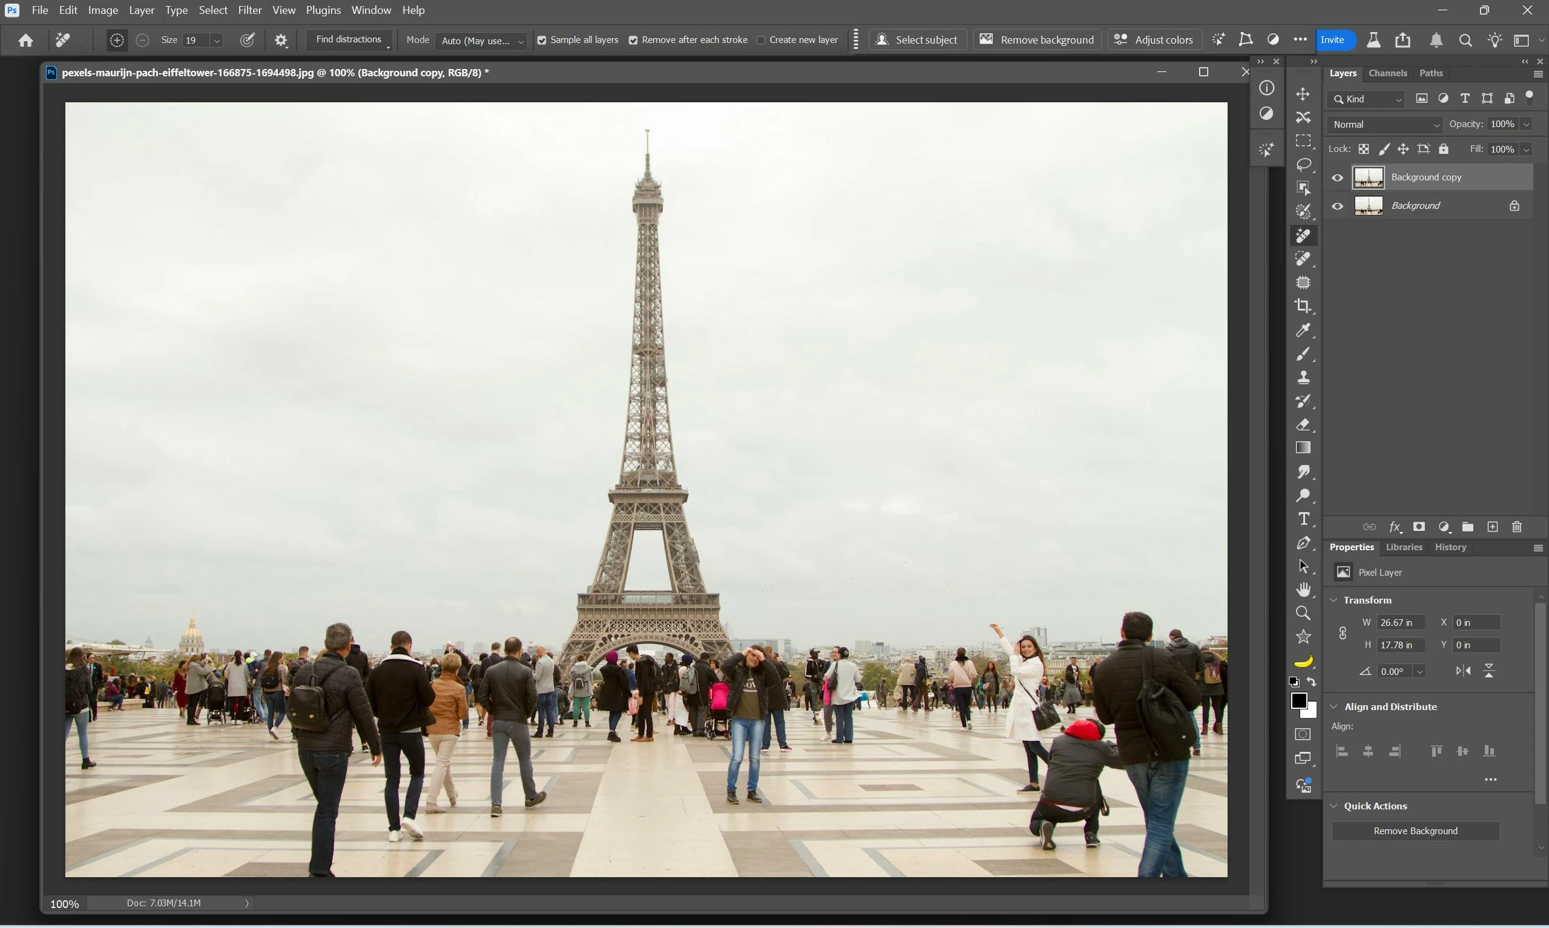Click the Select subject button
This screenshot has width=1549, height=928.
click(917, 40)
